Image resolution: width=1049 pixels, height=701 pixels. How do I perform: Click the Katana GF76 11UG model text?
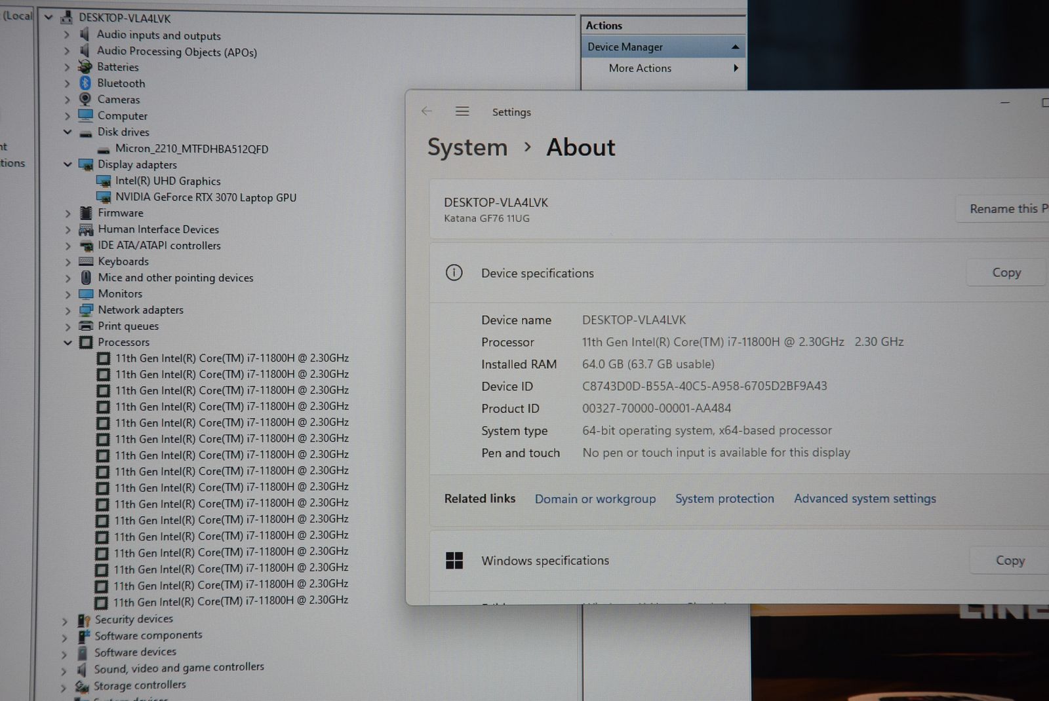coord(486,218)
